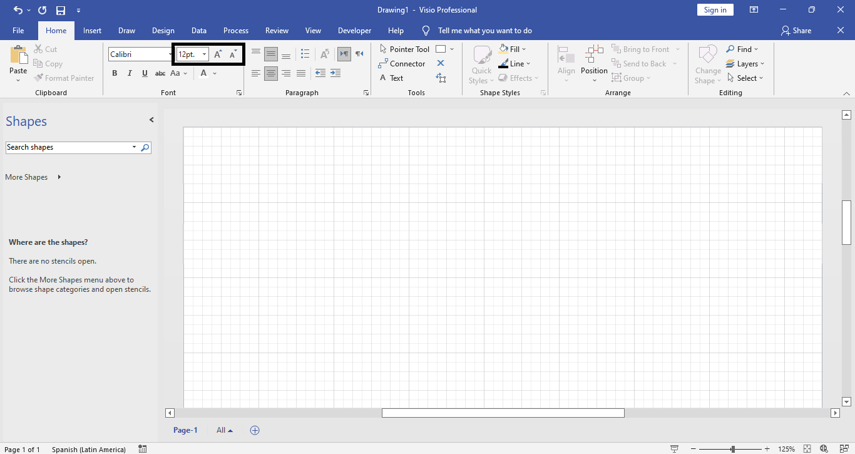Screen dimensions: 855x454
Task: Switch to presentation mode in status bar
Action: point(674,449)
